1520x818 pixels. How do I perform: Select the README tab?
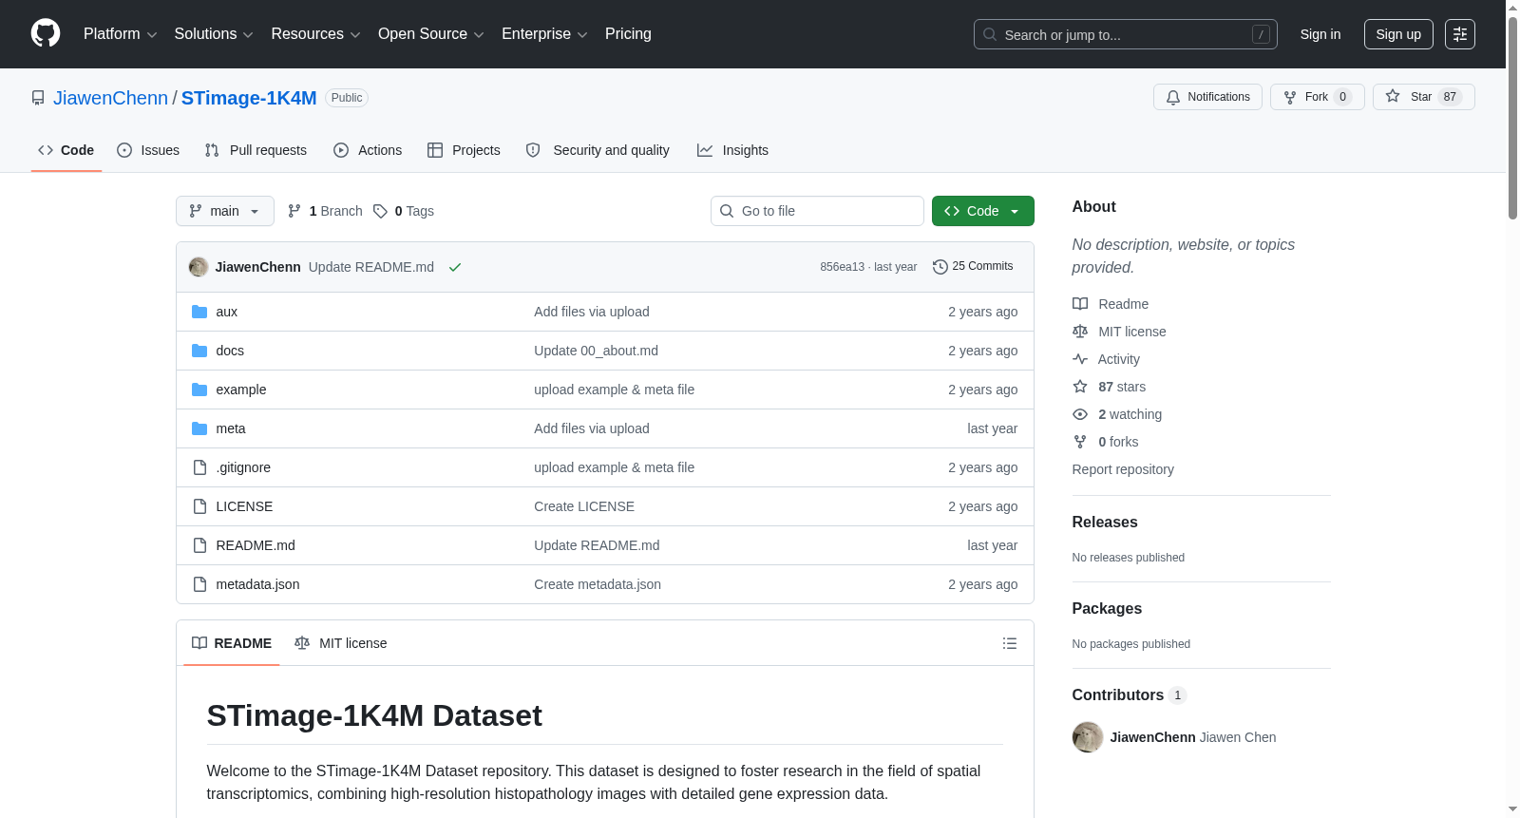(x=232, y=643)
